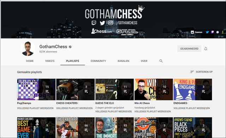The image size is (226, 138).
Task: View full playlist link under ENDGAMES
Action: pos(192,108)
